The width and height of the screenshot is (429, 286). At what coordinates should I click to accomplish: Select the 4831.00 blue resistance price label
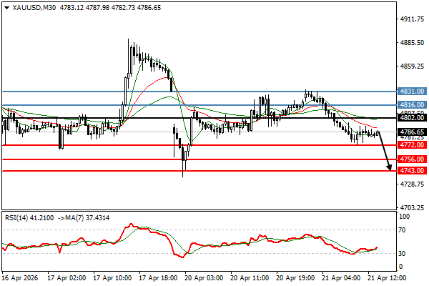pyautogui.click(x=412, y=92)
